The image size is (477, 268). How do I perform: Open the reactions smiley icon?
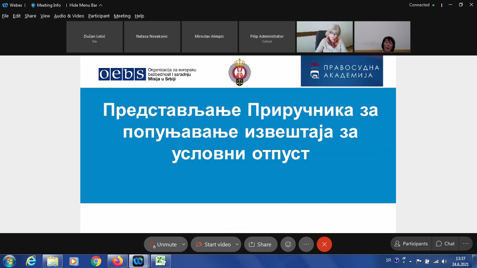point(288,244)
